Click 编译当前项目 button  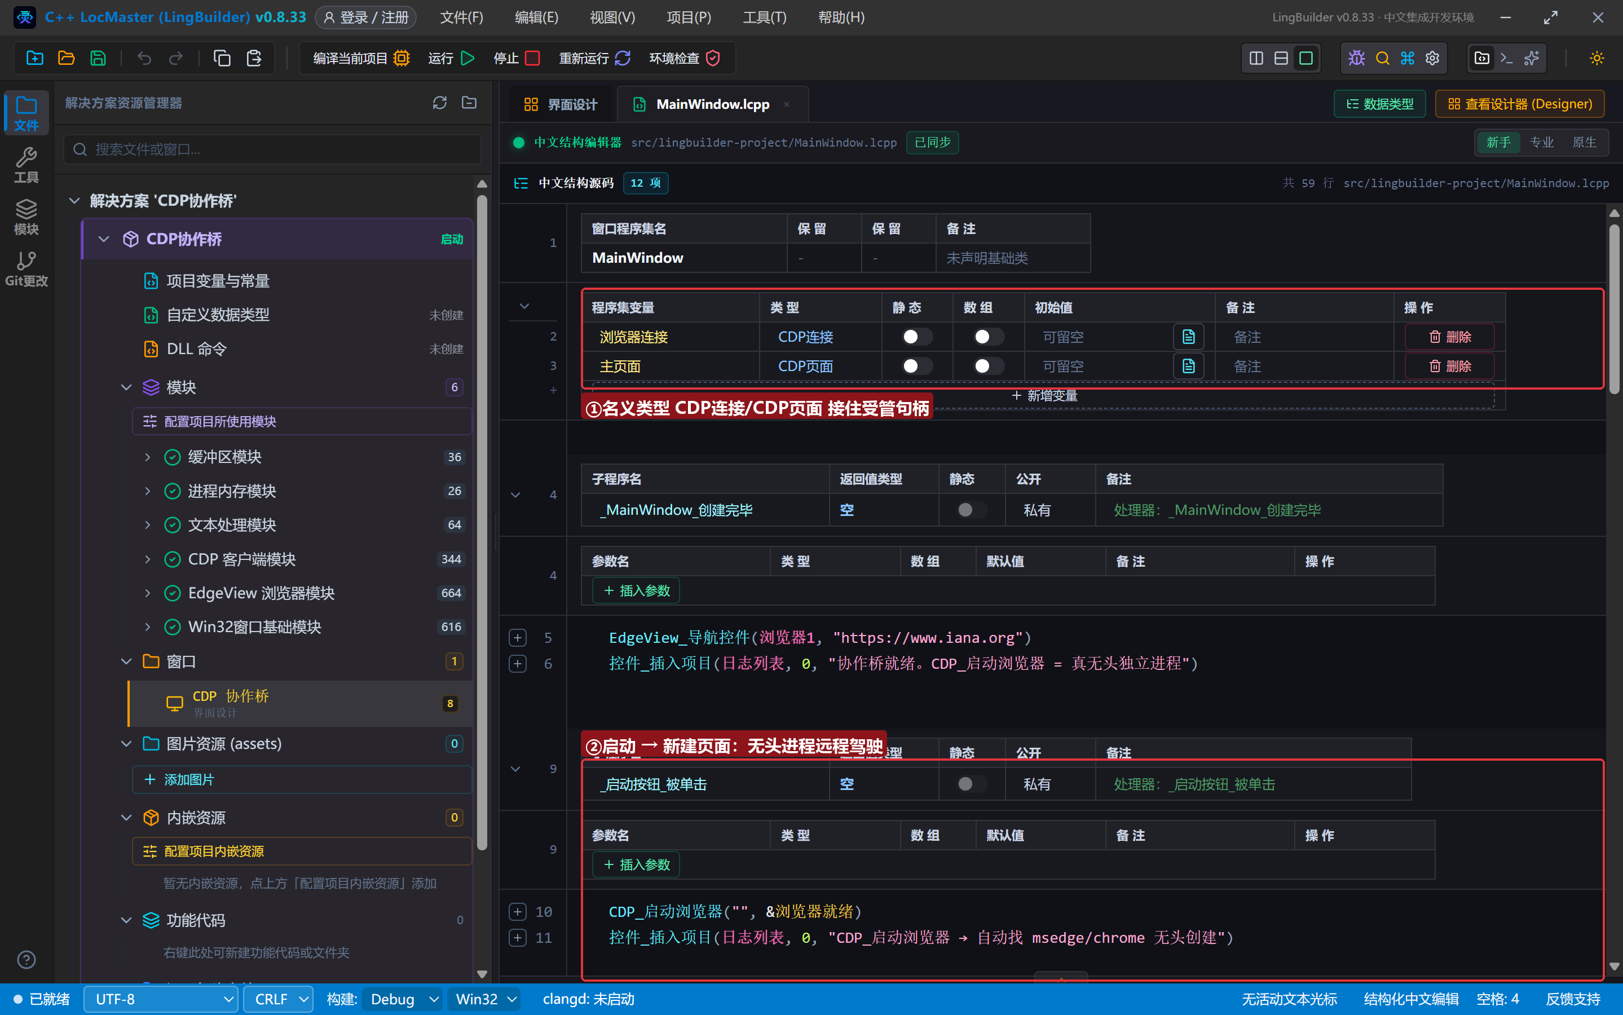tap(360, 59)
